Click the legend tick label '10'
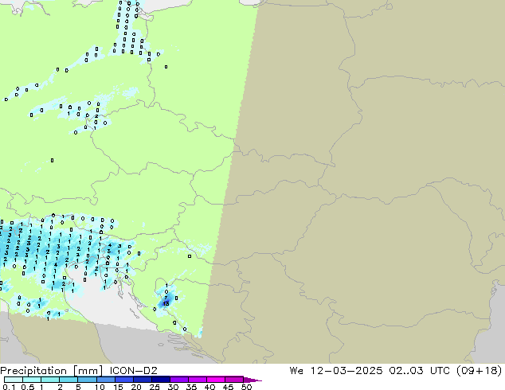505x390 pixels. (x=100, y=387)
